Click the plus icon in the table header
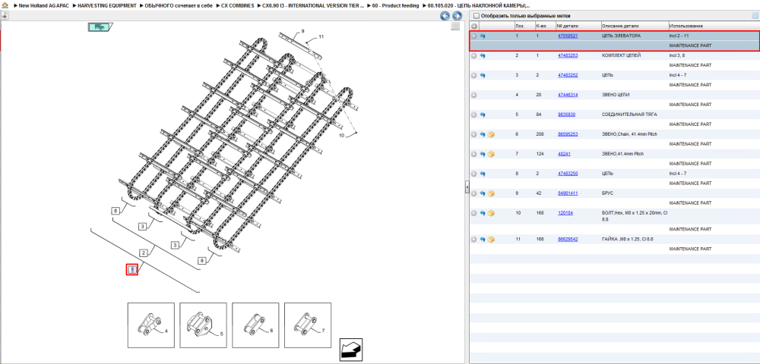The width and height of the screenshot is (760, 364). 474,26
